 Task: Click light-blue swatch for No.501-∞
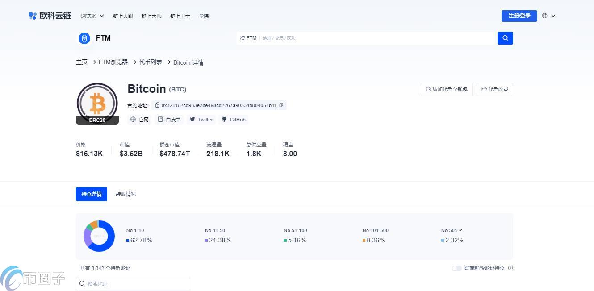tap(443, 241)
